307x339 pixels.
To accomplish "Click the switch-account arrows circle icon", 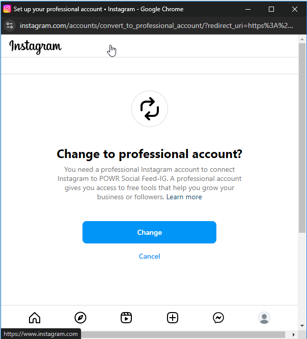I will pyautogui.click(x=150, y=109).
